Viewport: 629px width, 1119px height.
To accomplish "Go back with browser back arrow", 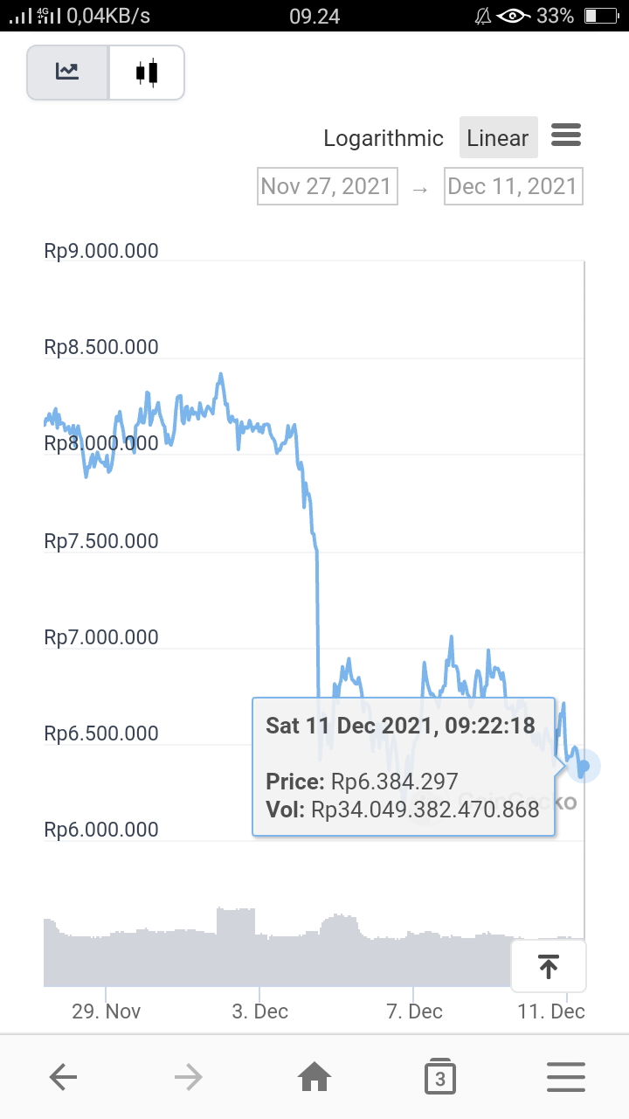I will 63,1077.
